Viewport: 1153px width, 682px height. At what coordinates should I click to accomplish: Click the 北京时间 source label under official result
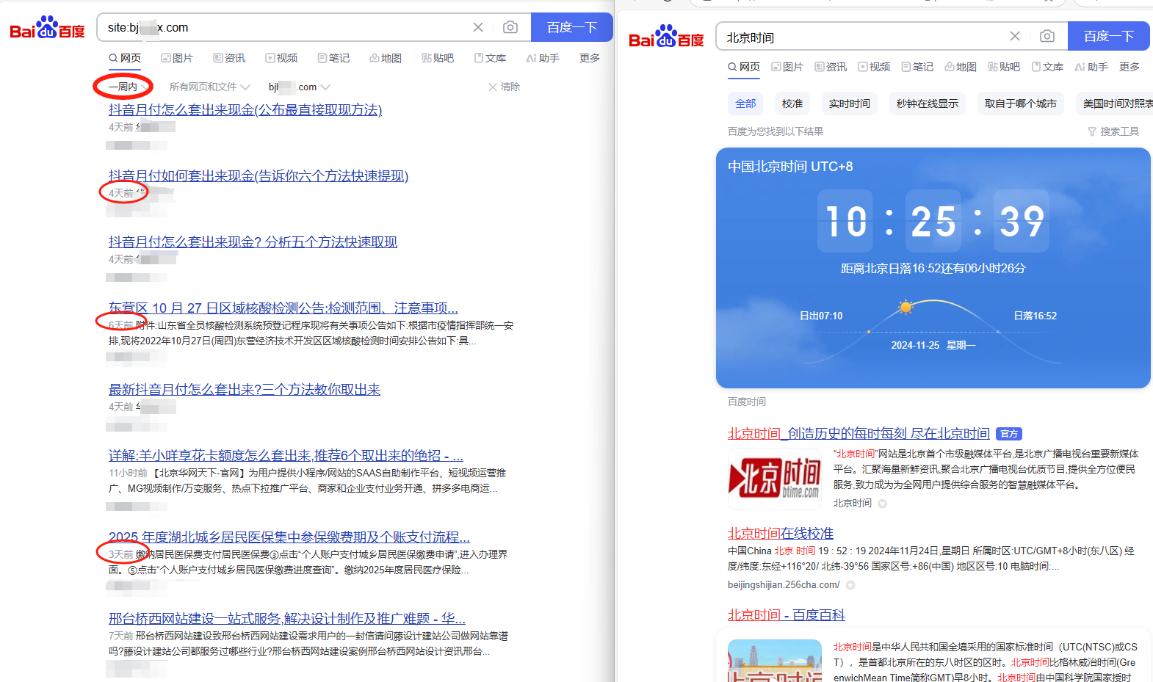tap(853, 504)
